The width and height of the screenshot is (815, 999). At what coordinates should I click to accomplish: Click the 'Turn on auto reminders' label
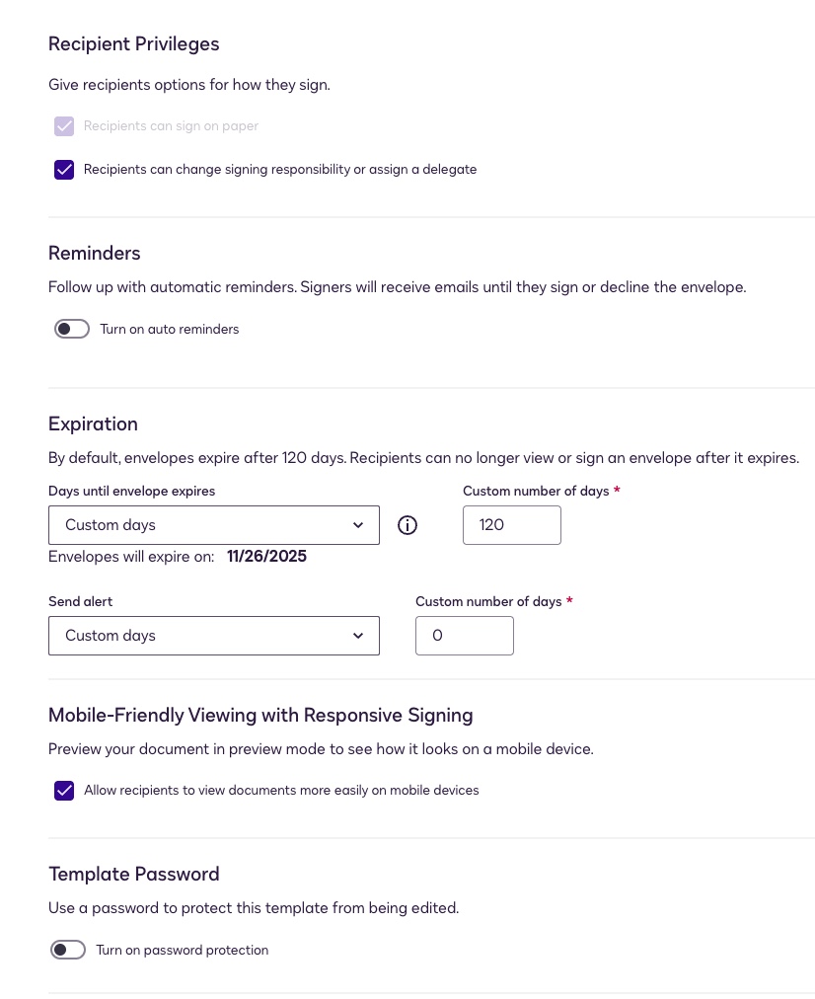point(170,329)
